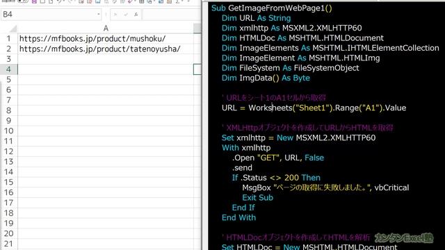Select cell with tatenoyusha URL

pos(106,49)
